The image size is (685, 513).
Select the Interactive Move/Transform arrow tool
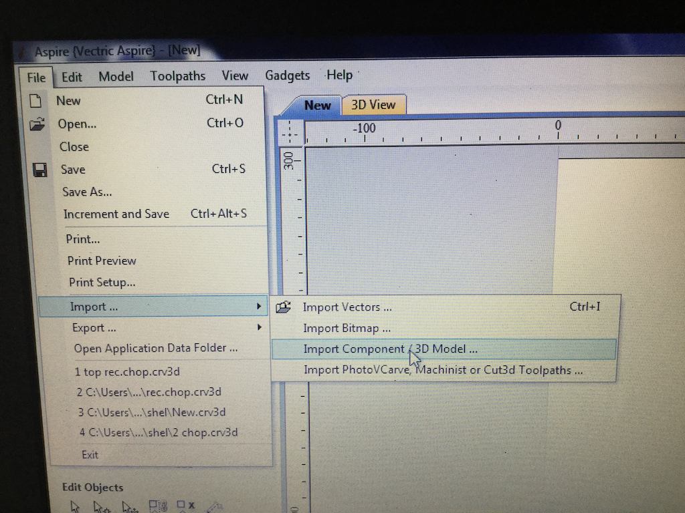coord(130,508)
